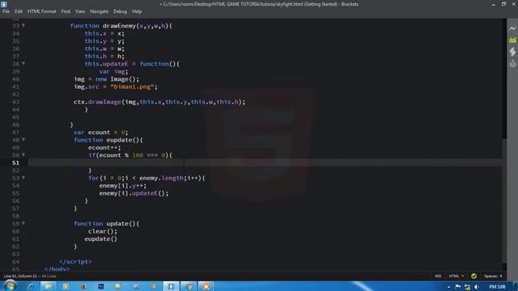Click the green linting checkmark in the status bar

[x=473, y=276]
